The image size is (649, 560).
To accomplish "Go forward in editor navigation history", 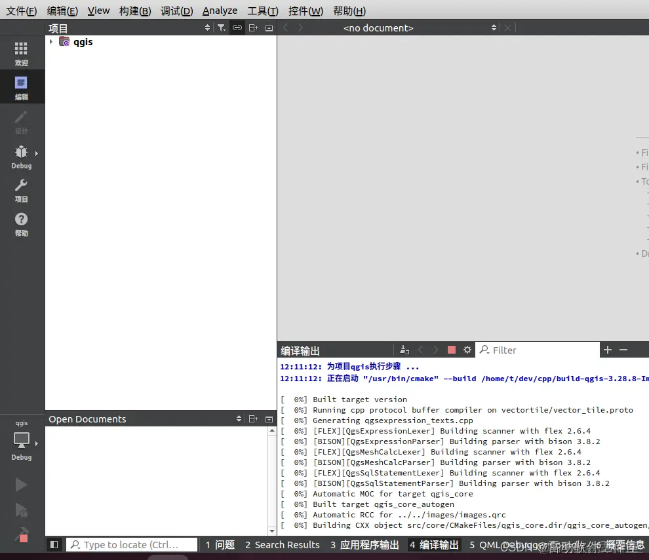I will click(x=300, y=28).
